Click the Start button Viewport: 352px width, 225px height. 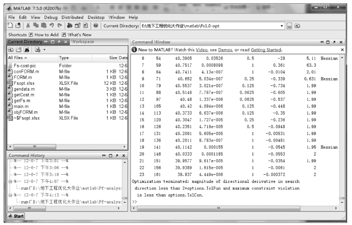click(x=16, y=216)
